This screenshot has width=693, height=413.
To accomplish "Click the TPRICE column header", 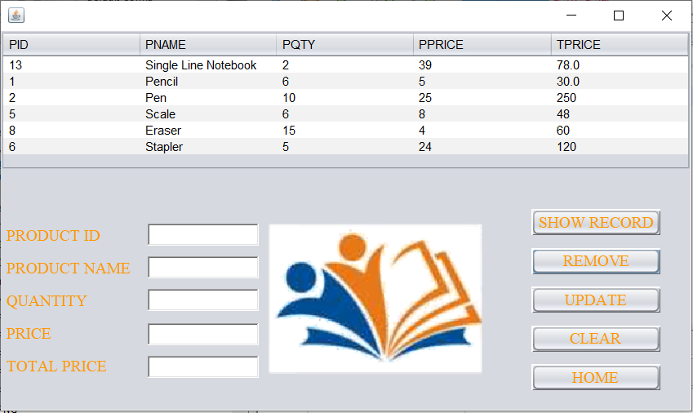I will click(x=619, y=45).
